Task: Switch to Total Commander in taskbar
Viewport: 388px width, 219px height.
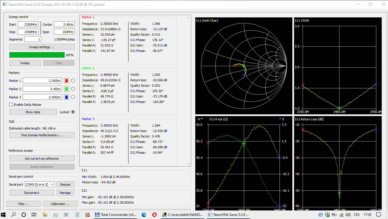Action: [x=116, y=214]
